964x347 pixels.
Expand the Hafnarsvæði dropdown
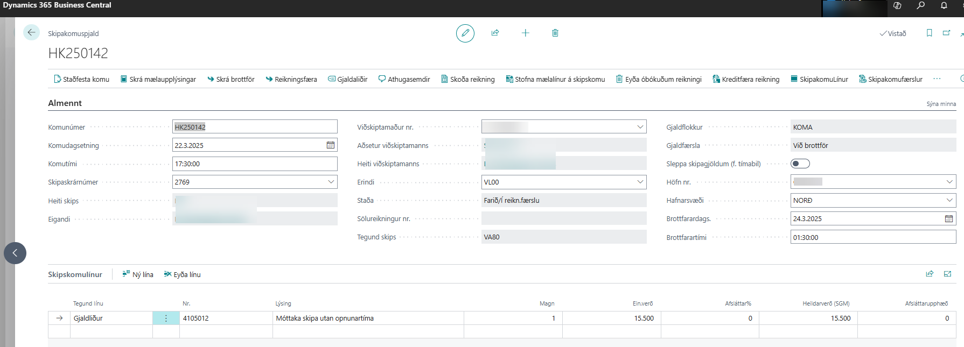[x=949, y=200]
